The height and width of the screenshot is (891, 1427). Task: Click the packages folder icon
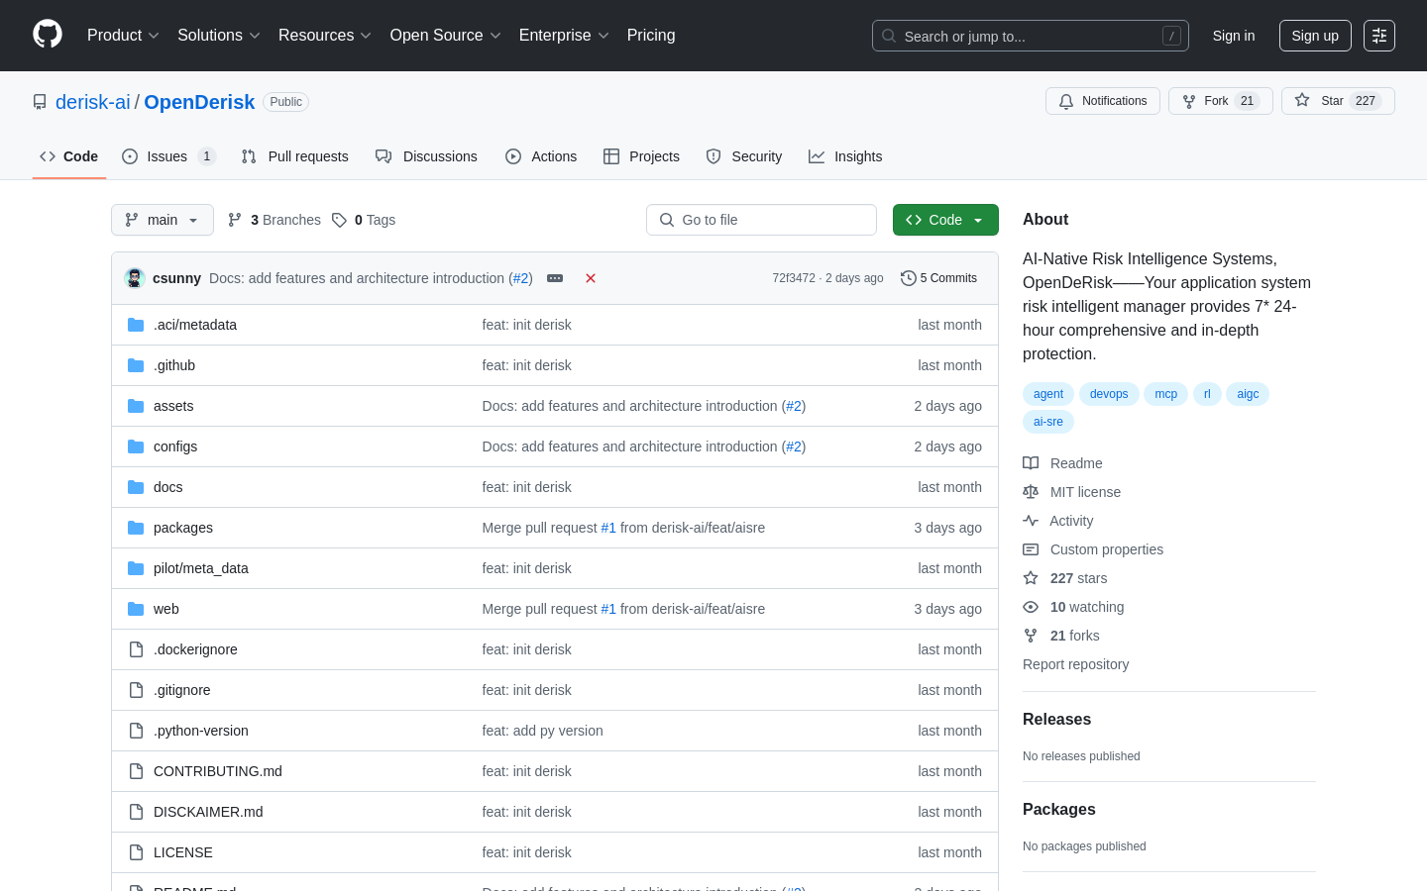[136, 528]
